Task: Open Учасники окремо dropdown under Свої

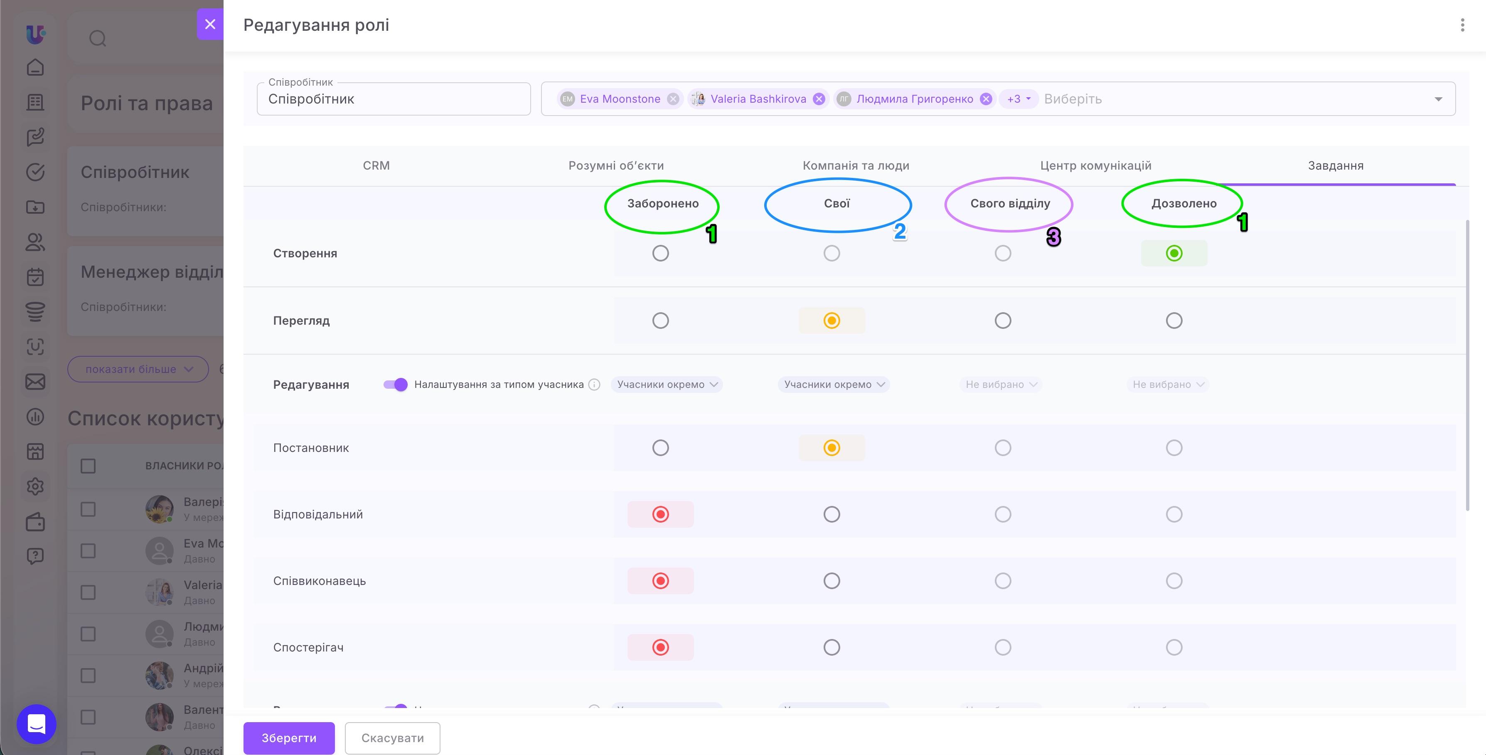Action: (x=834, y=385)
